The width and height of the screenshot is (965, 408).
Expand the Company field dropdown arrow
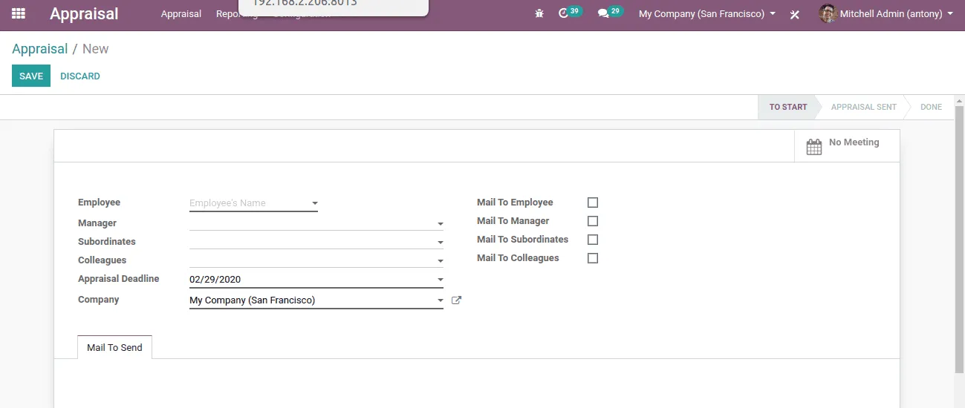click(x=440, y=301)
